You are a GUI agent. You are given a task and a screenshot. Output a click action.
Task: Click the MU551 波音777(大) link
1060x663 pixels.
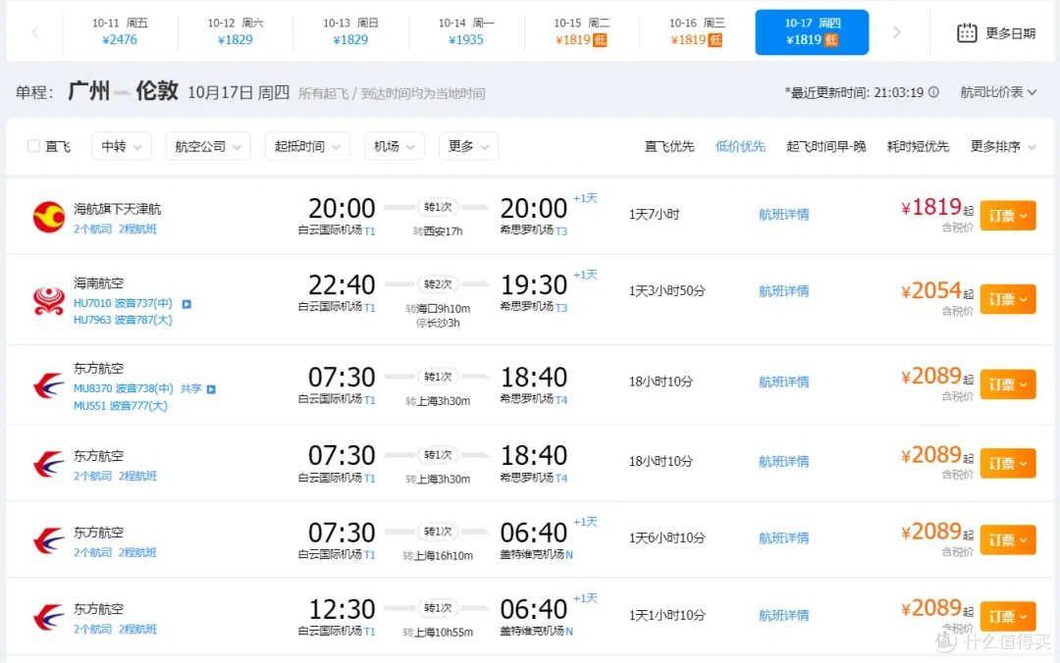coord(121,405)
